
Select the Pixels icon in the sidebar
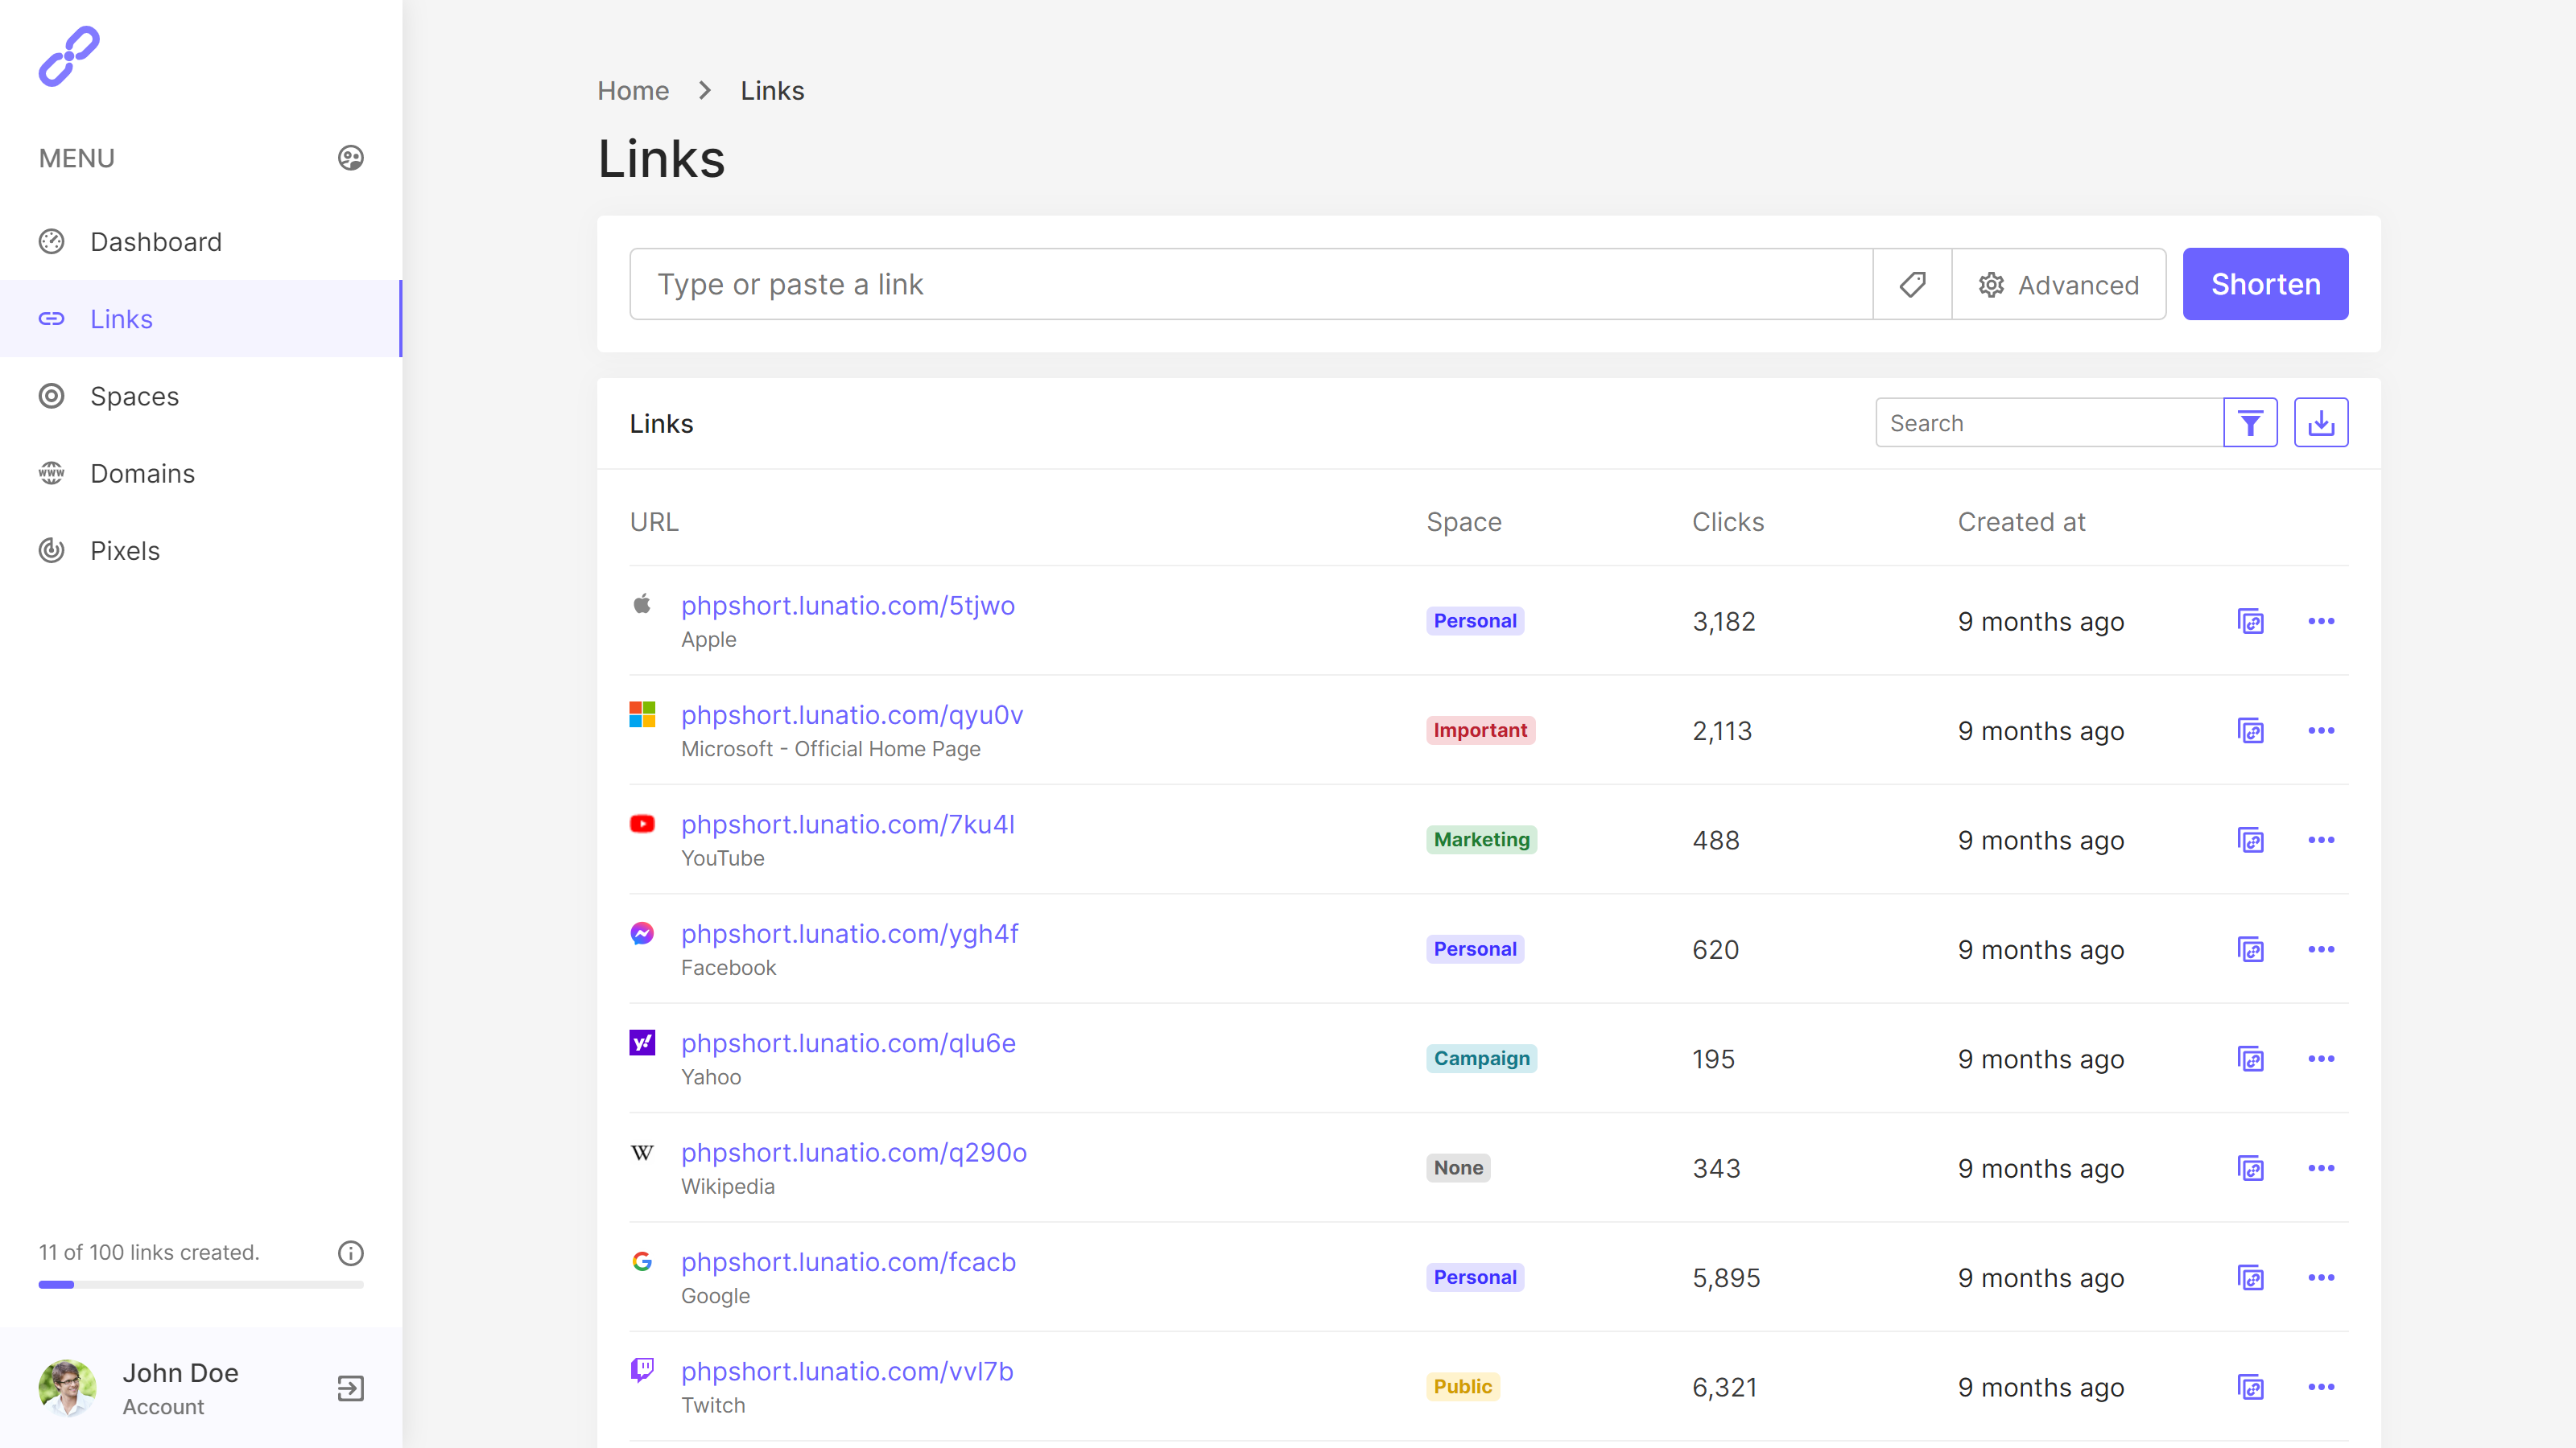[52, 550]
